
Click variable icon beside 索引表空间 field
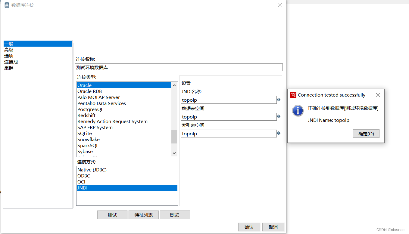pos(279,133)
